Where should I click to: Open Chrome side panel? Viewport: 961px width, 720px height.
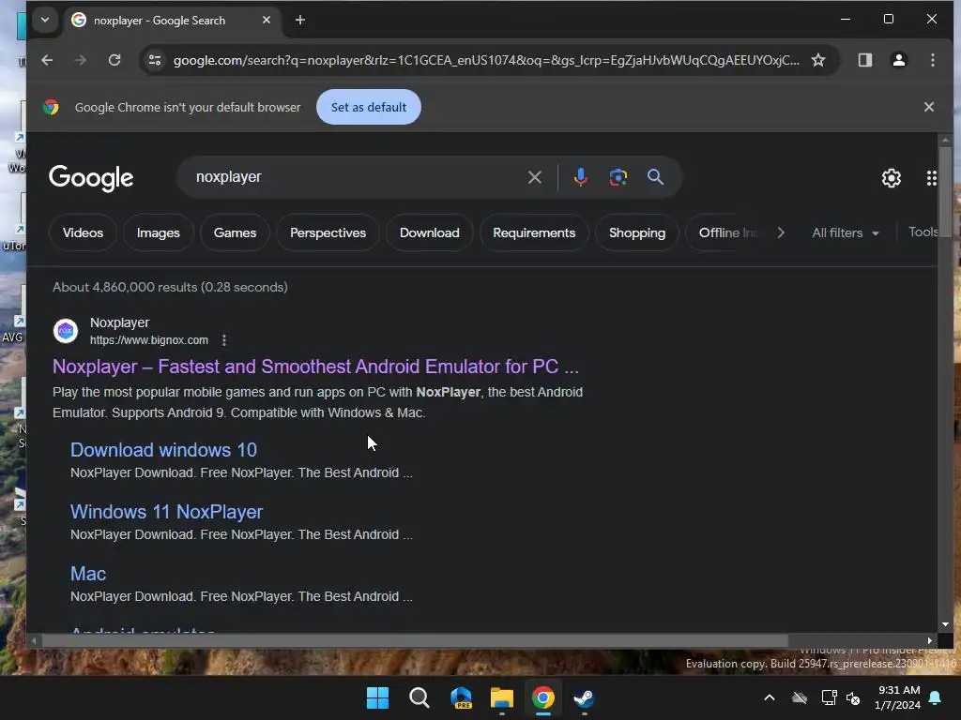click(x=864, y=60)
